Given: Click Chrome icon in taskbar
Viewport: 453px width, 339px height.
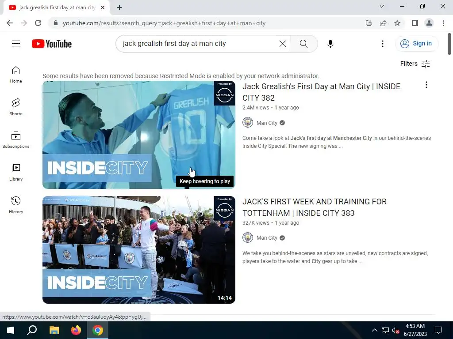Looking at the screenshot, I should point(98,330).
